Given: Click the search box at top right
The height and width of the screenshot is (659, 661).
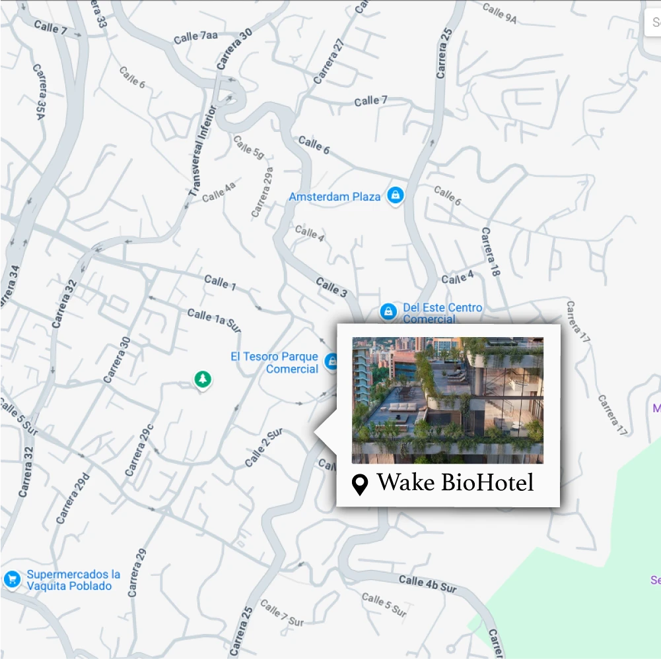Looking at the screenshot, I should 652,22.
